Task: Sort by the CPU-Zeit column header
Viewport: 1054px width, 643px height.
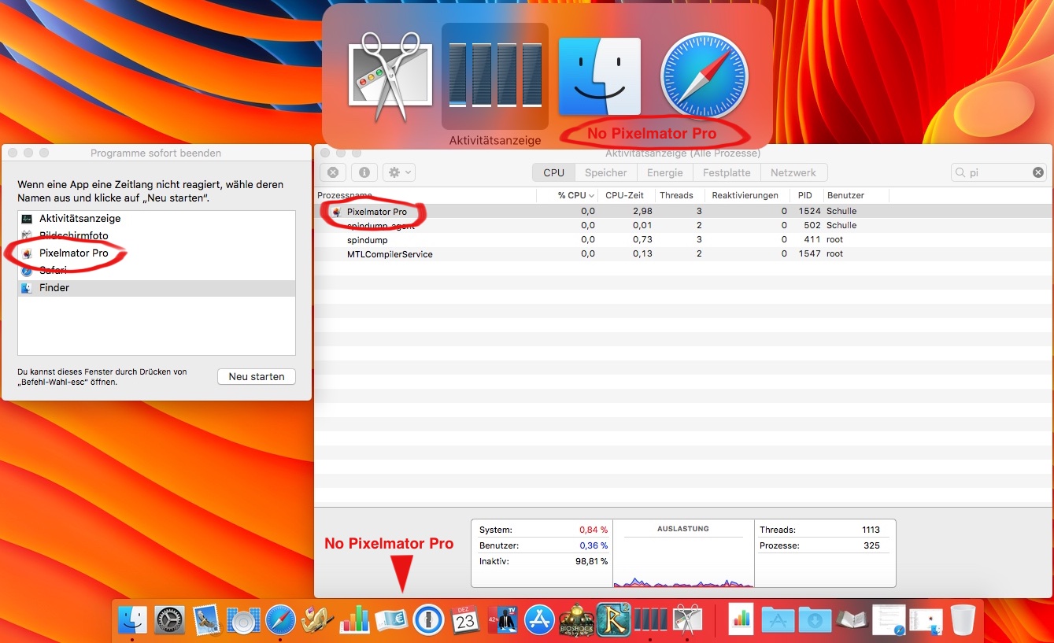Action: point(626,195)
